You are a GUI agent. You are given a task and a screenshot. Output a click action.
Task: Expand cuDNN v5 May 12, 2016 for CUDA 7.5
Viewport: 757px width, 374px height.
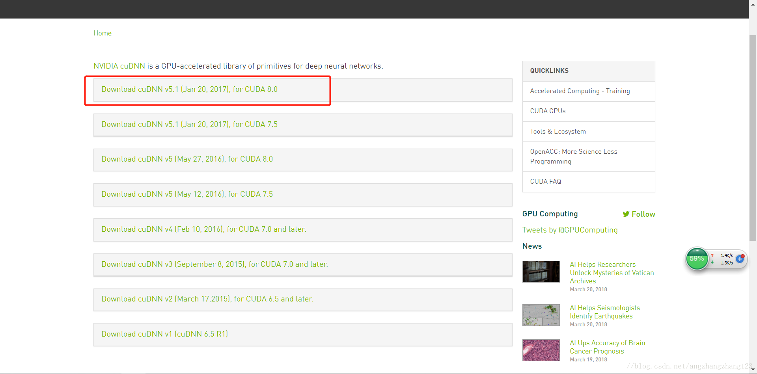(x=303, y=194)
